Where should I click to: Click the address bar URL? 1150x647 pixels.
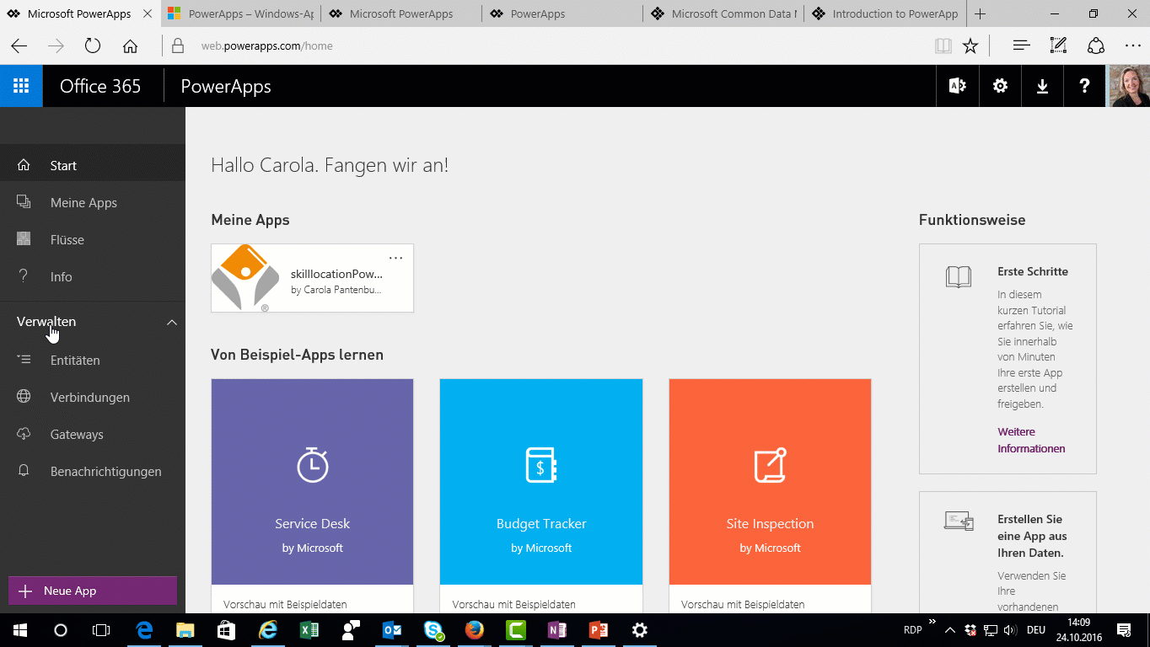pos(266,46)
